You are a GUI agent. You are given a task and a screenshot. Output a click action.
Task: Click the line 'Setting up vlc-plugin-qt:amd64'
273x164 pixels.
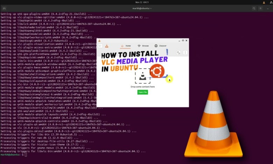[x=65, y=125]
